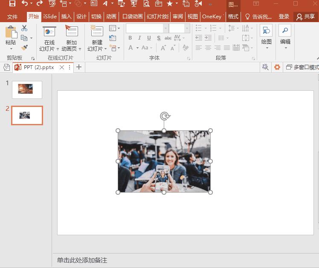This screenshot has width=319, height=268.
Task: Select slide 1 thumbnail
Action: pos(27,89)
